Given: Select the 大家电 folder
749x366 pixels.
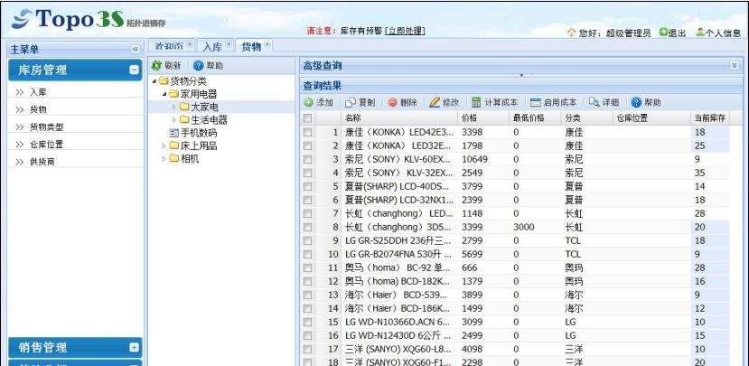Looking at the screenshot, I should tap(199, 107).
